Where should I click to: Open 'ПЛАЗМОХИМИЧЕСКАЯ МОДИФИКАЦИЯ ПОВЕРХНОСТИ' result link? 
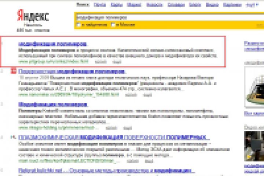[x=114, y=137]
